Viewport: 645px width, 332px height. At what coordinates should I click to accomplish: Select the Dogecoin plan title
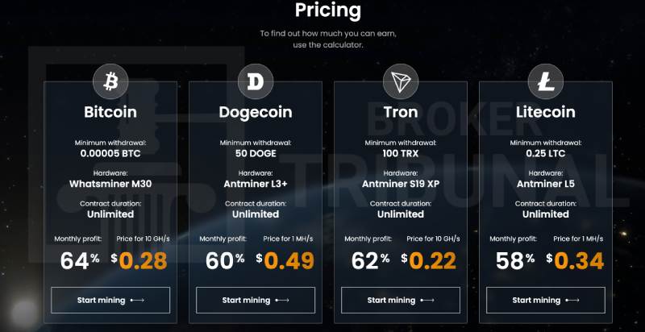[256, 112]
